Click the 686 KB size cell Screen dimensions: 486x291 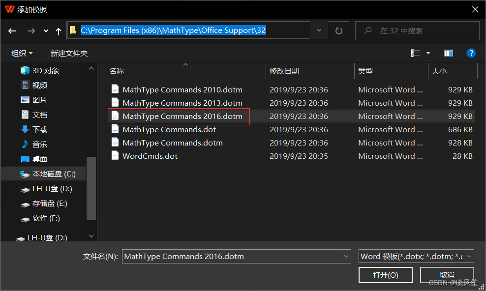click(460, 130)
